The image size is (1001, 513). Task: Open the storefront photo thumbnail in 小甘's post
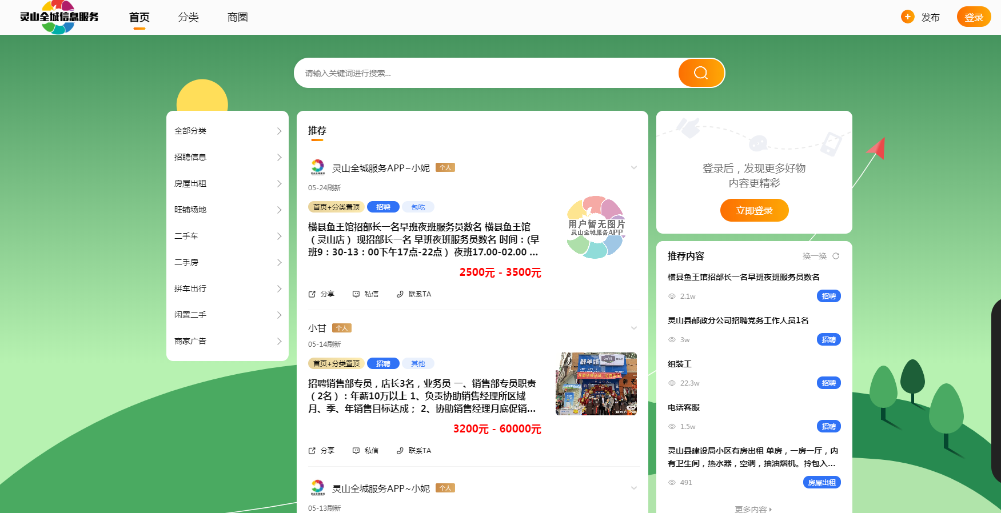[x=596, y=384]
